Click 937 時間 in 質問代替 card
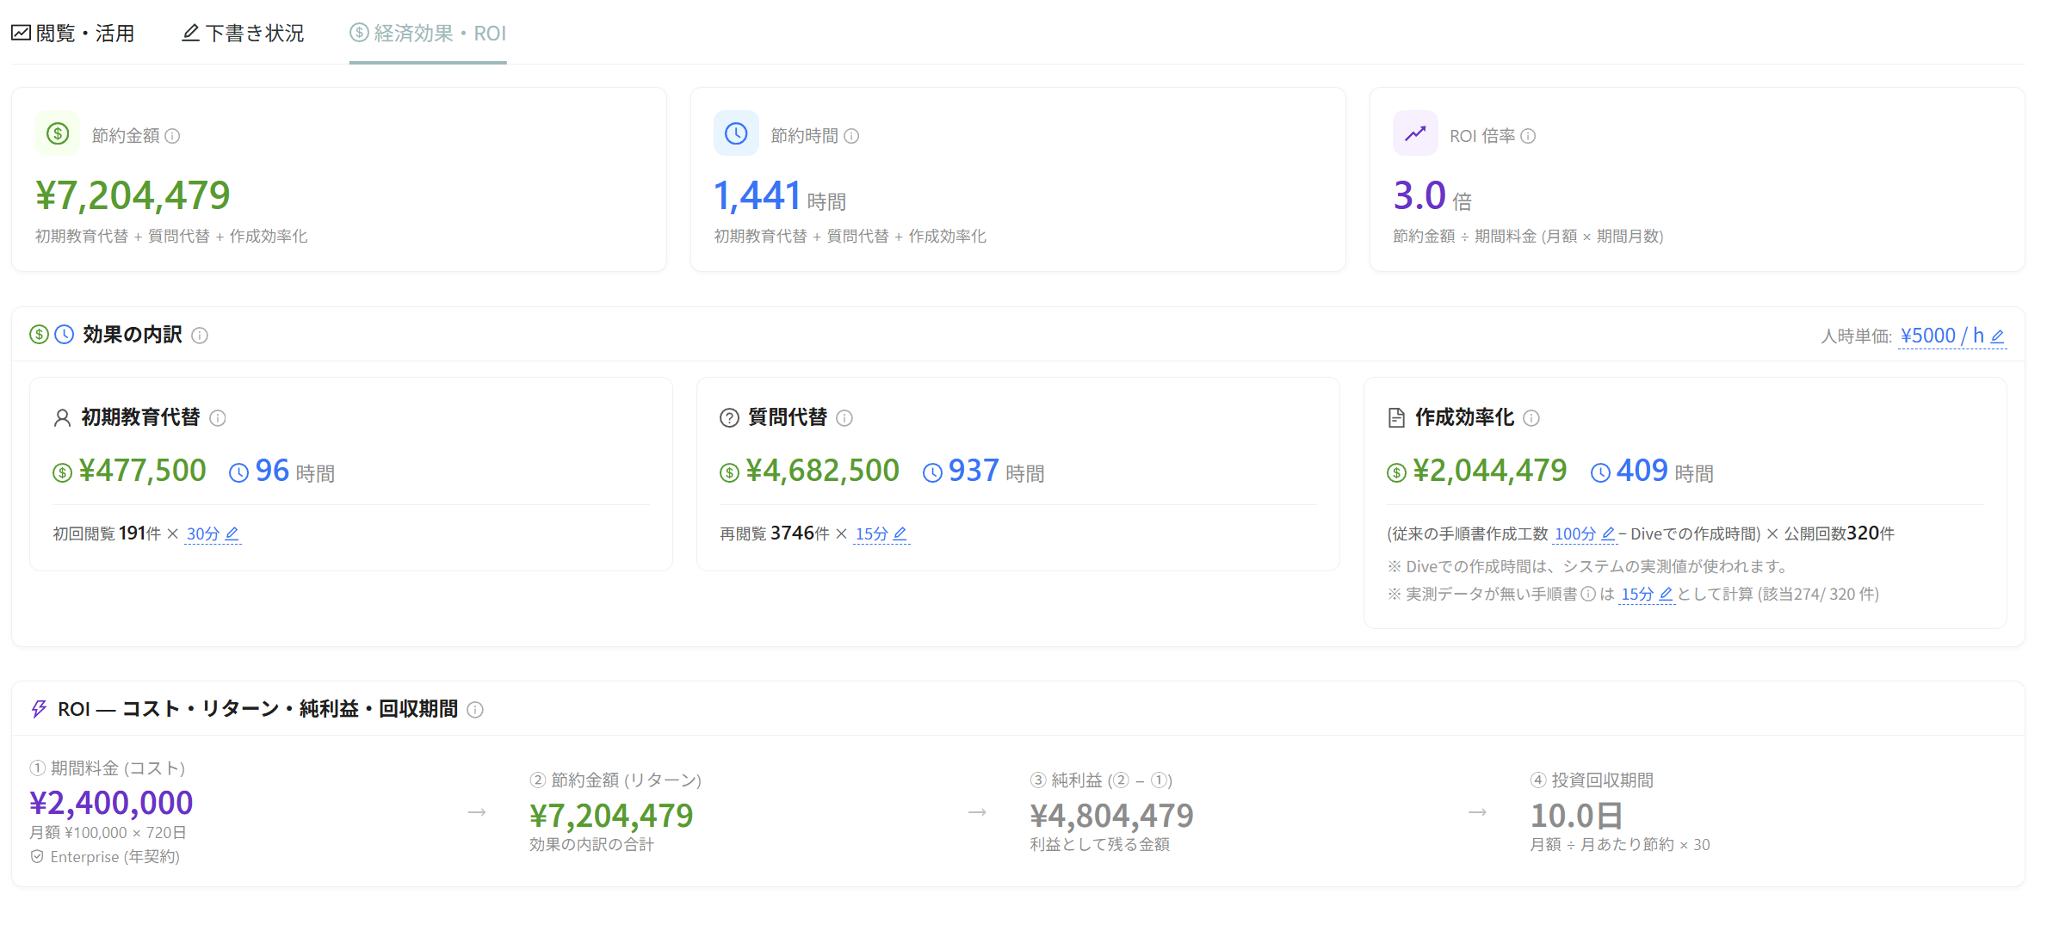Viewport: 2047px width, 931px height. [x=996, y=472]
